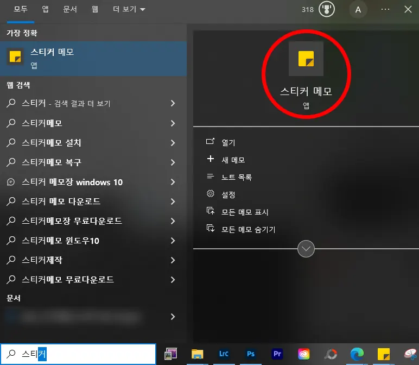Image resolution: width=419 pixels, height=365 pixels.
Task: Open the account avatar A
Action: pos(358,10)
